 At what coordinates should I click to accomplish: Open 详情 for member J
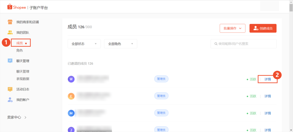(267, 130)
